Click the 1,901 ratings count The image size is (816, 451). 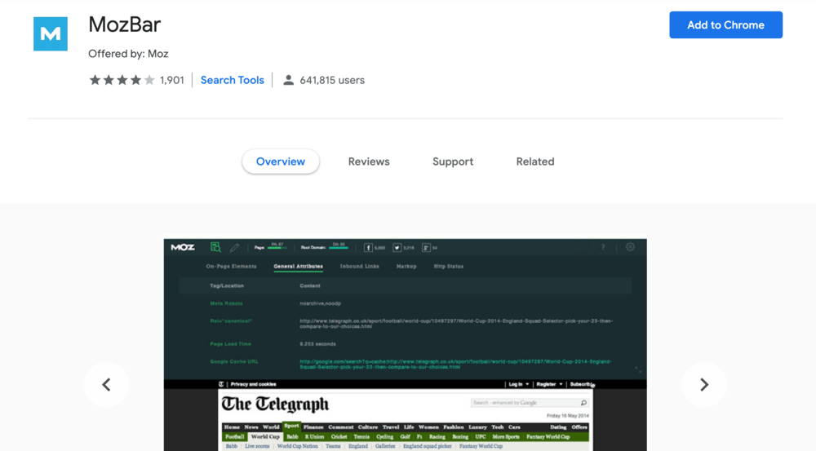pos(171,80)
